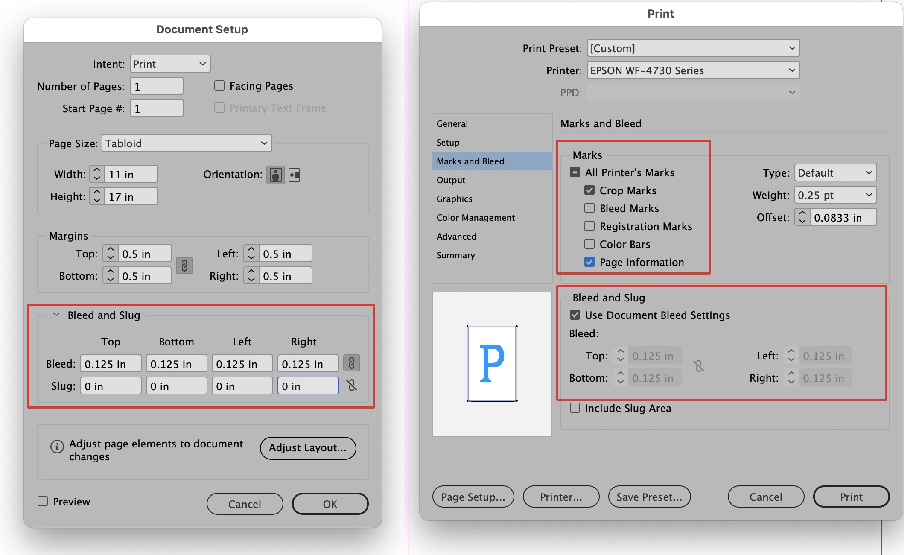Select landscape orientation icon
The height and width of the screenshot is (555, 922).
(x=295, y=175)
